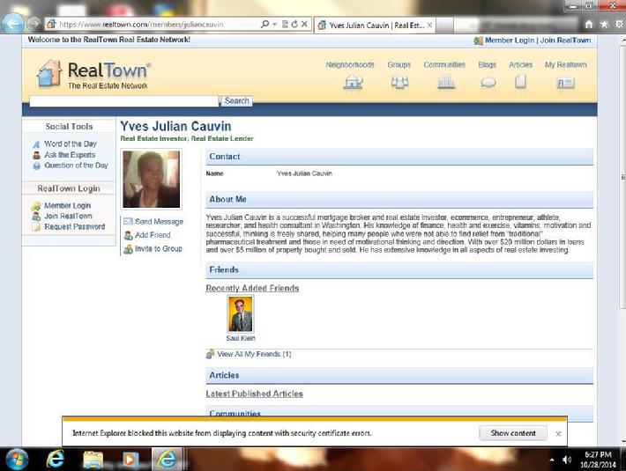Click the Saul Klein name link
Image resolution: width=626 pixels, height=471 pixels.
(241, 338)
